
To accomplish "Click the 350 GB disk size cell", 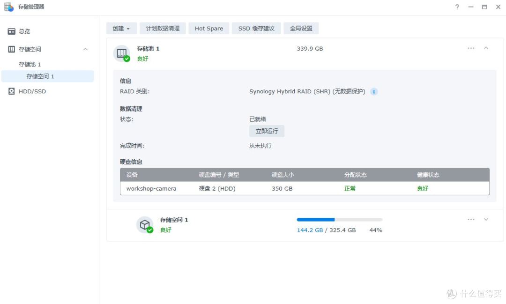I will [x=282, y=188].
